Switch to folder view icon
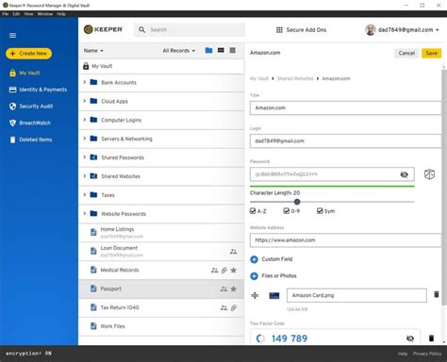Image resolution: width=447 pixels, height=362 pixels. (x=208, y=50)
